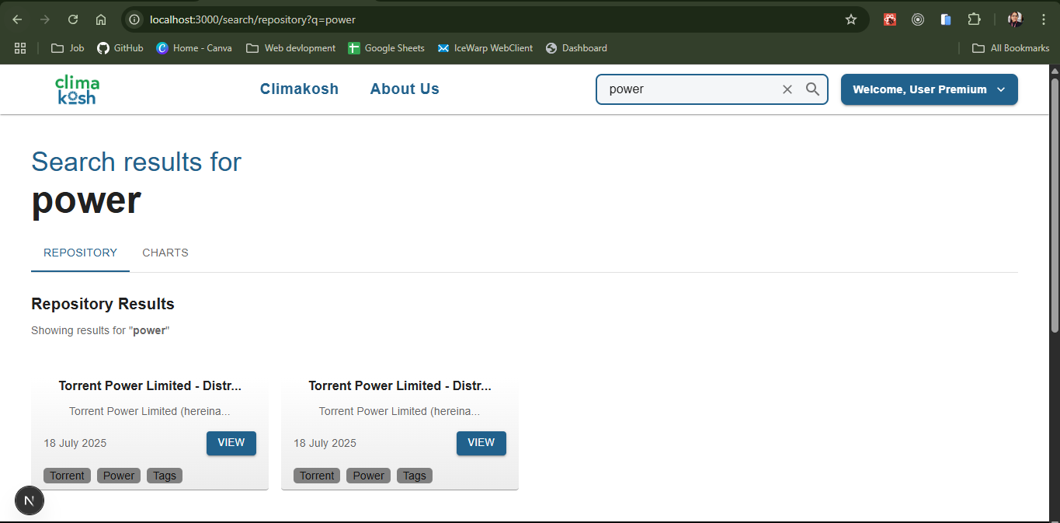This screenshot has width=1060, height=523.
Task: Click the Power tag on first card
Action: click(119, 476)
